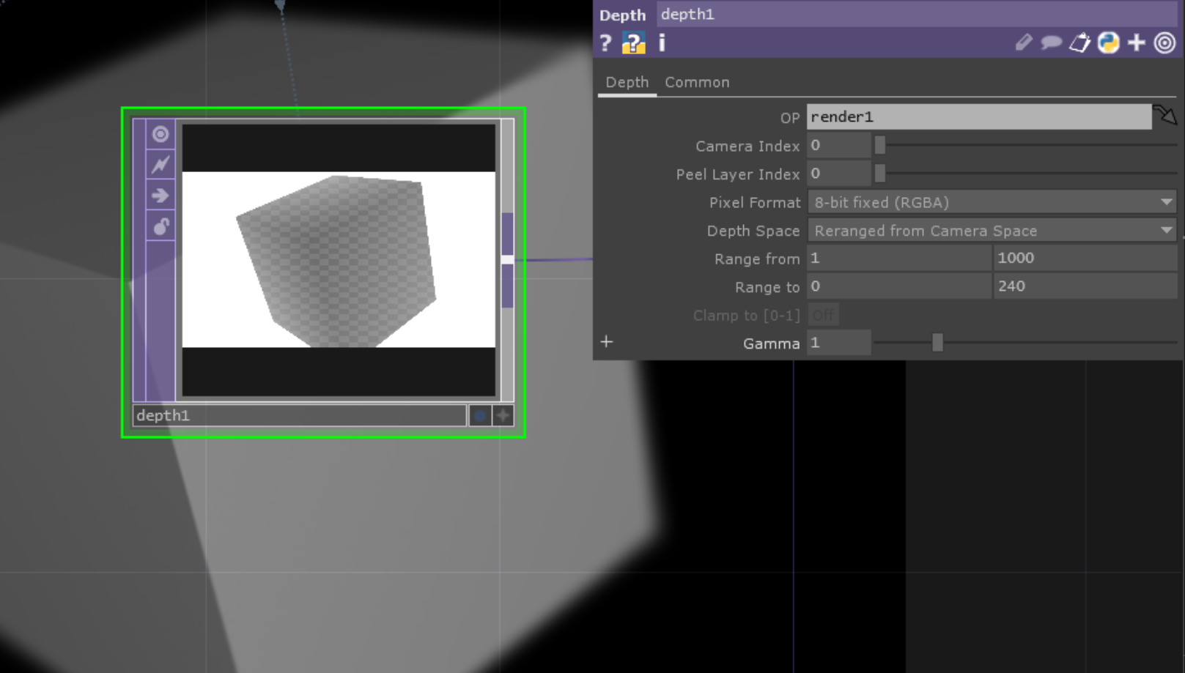Click plus button at depth1 node bottom

(503, 416)
